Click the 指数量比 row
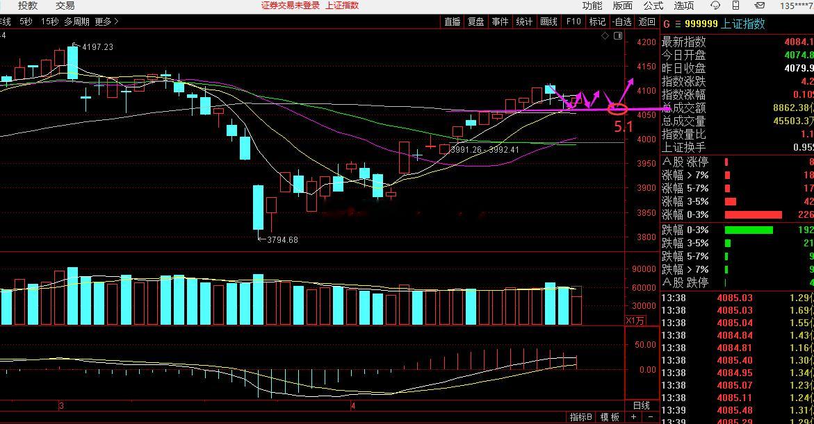The image size is (814, 424). pos(737,134)
